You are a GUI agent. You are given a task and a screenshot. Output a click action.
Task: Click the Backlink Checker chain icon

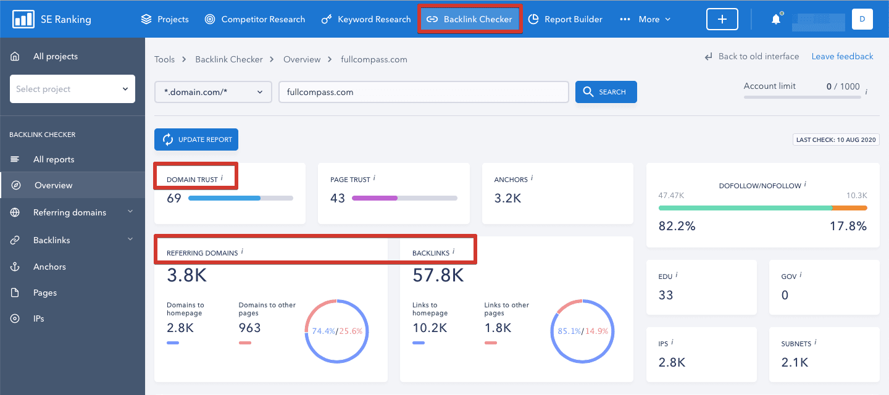[432, 19]
